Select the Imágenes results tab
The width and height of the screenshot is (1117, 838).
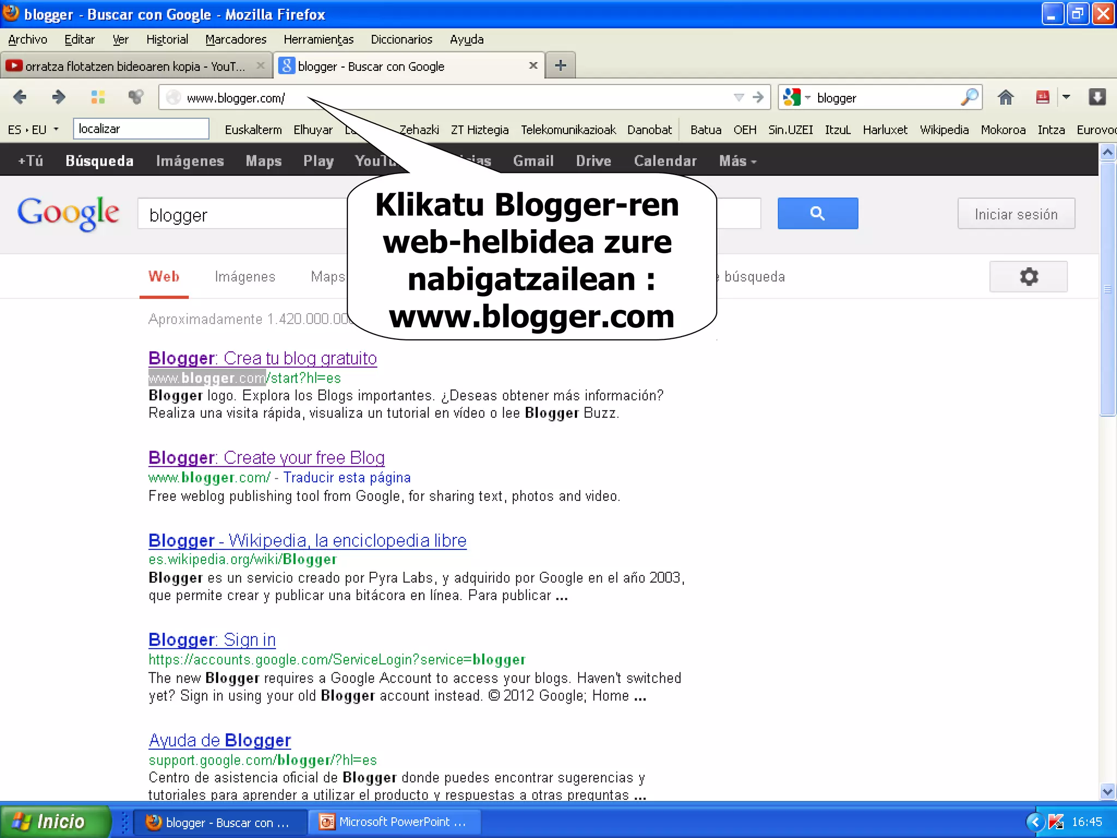[x=245, y=277]
